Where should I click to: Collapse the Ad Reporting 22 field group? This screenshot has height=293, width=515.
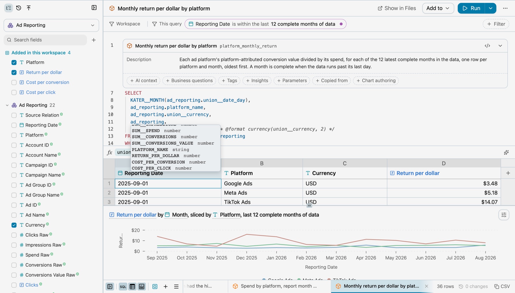(x=7, y=105)
